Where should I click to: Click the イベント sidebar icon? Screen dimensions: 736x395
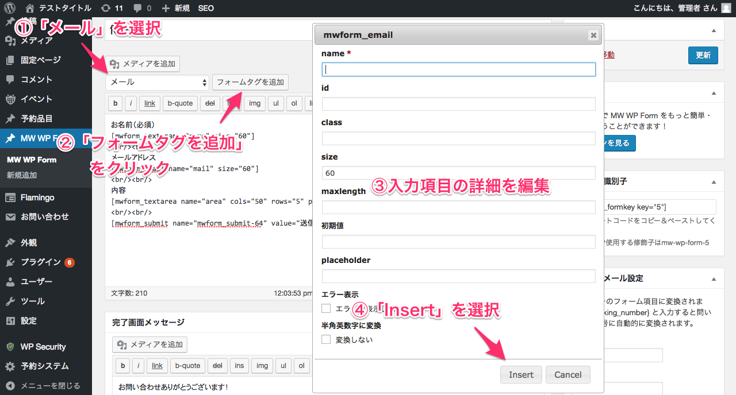pyautogui.click(x=10, y=99)
